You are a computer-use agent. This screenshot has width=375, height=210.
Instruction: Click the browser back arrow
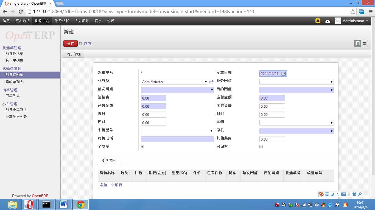coord(5,11)
